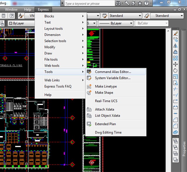
Task: Select the Array tool
Action: (175, 58)
